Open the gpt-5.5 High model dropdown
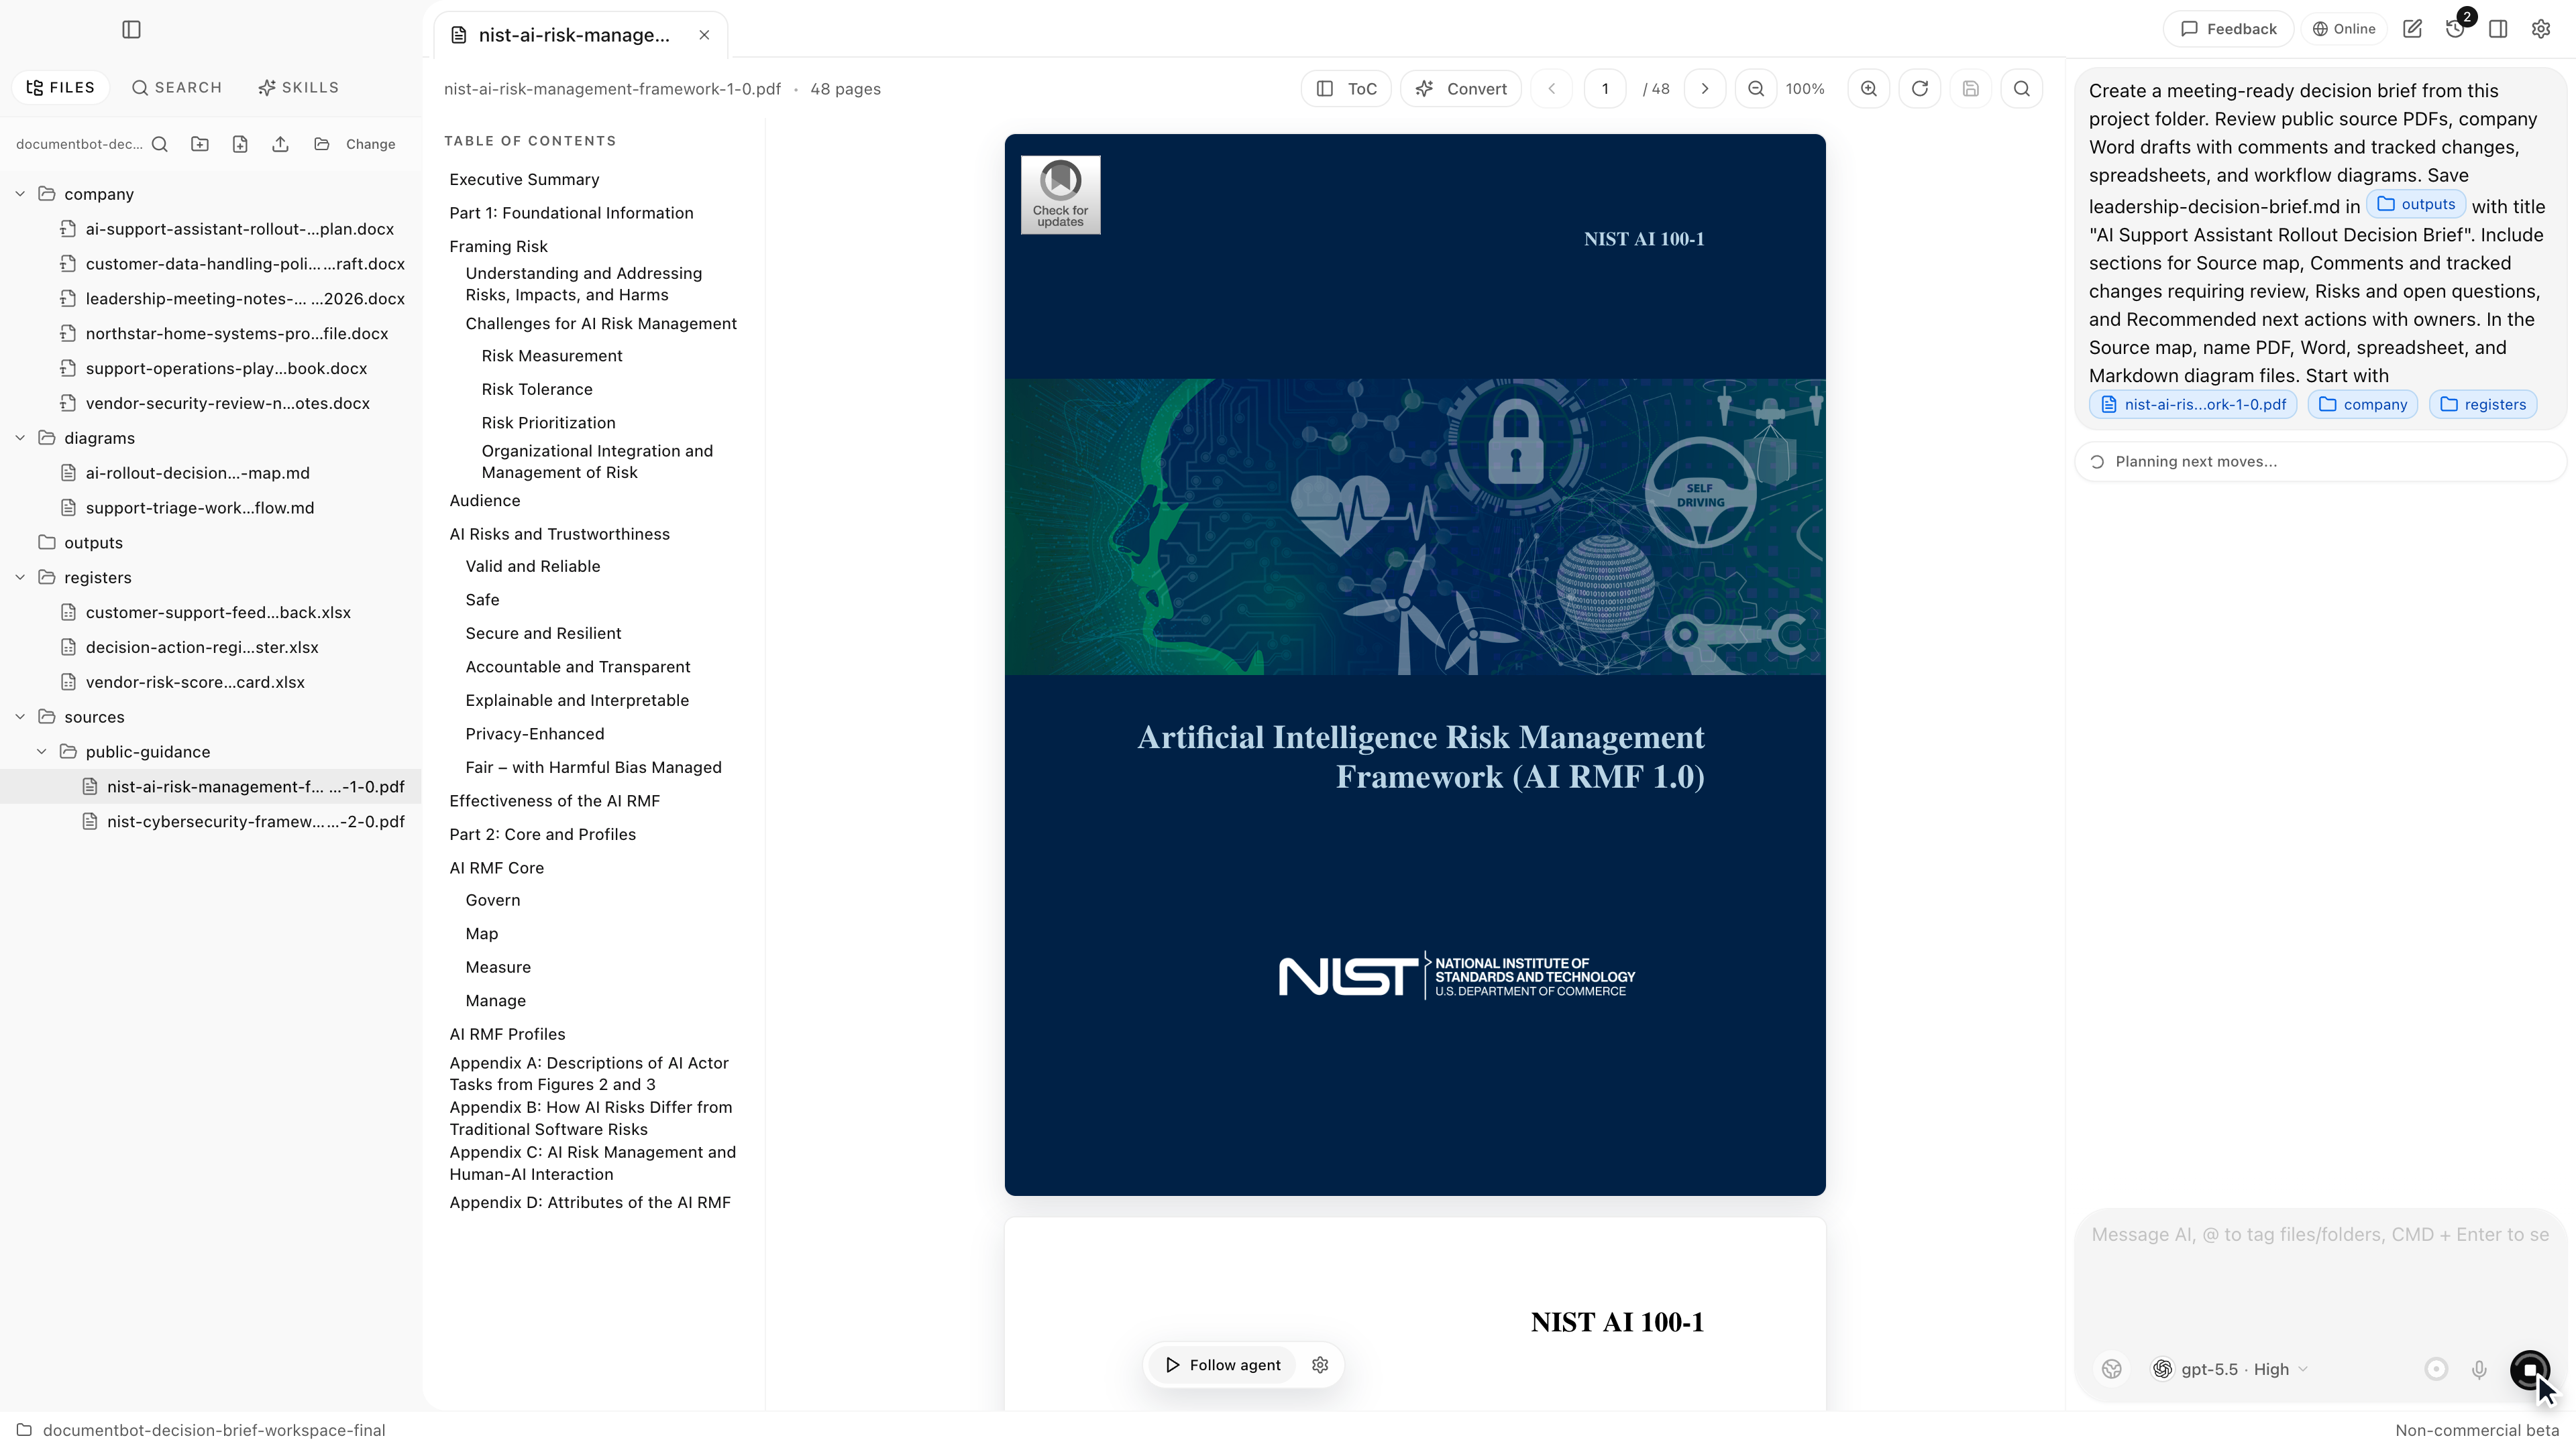 click(2229, 1369)
